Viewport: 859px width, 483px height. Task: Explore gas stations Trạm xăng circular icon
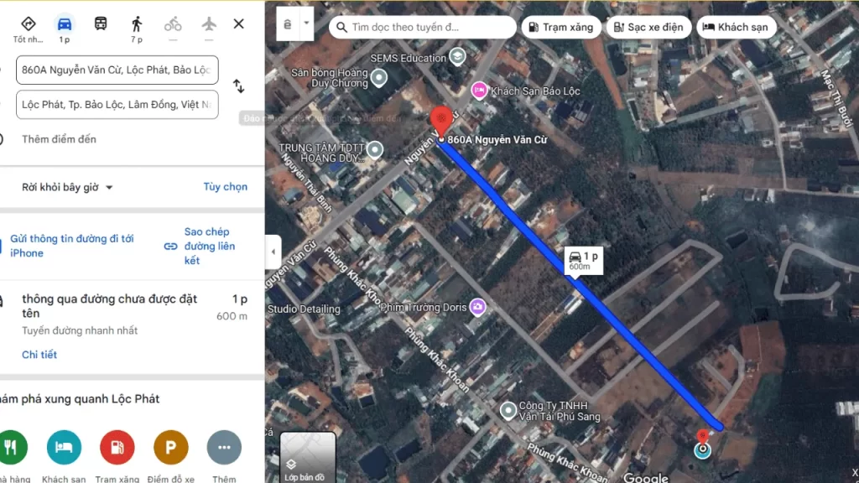pyautogui.click(x=117, y=448)
